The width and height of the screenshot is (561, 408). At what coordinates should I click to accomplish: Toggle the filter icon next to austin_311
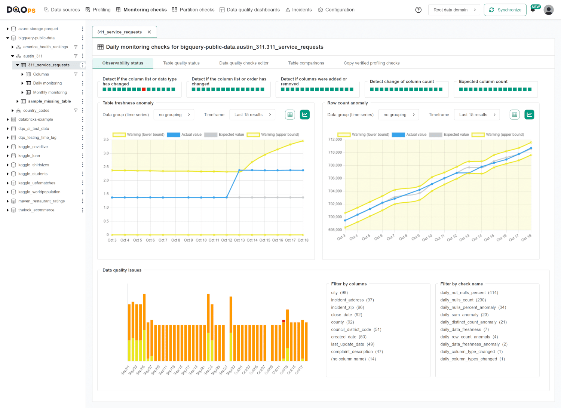[76, 56]
